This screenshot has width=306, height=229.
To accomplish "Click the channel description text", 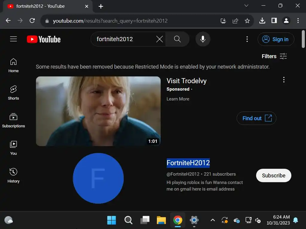I will point(204,186).
